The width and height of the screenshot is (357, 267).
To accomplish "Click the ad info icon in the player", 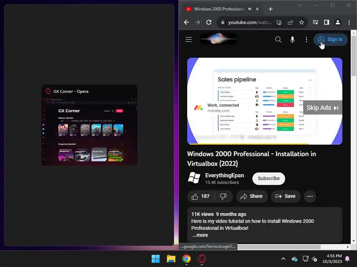I will [242, 137].
